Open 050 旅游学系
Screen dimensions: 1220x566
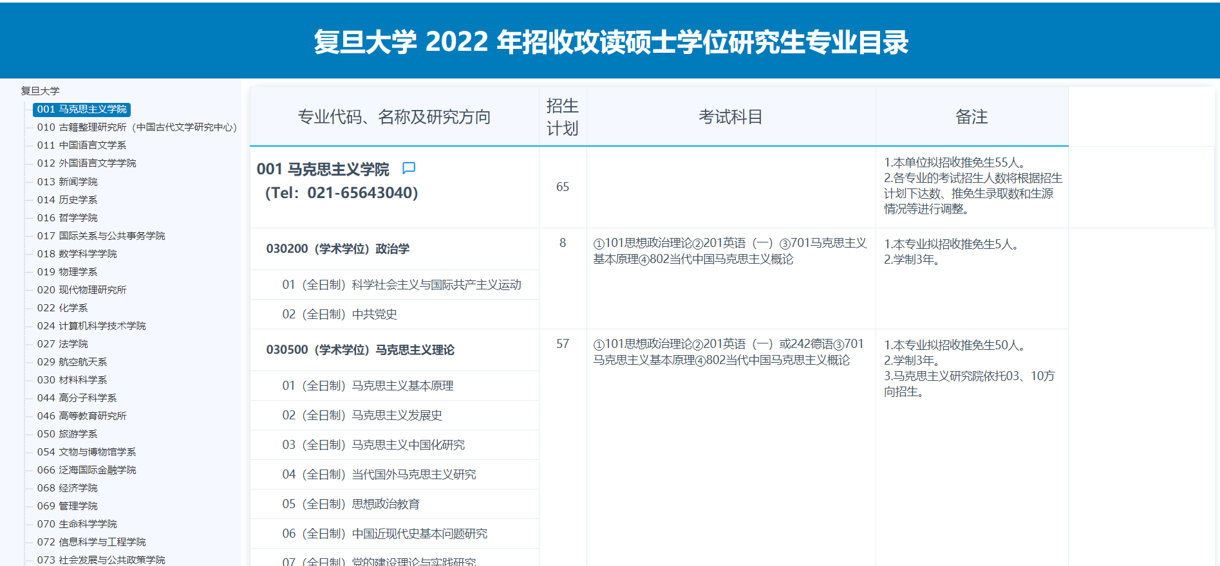[x=67, y=434]
